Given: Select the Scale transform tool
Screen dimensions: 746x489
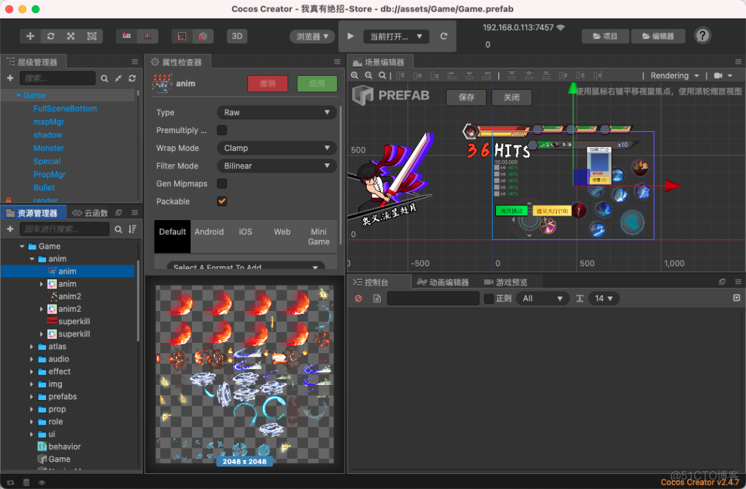Looking at the screenshot, I should click(x=71, y=36).
